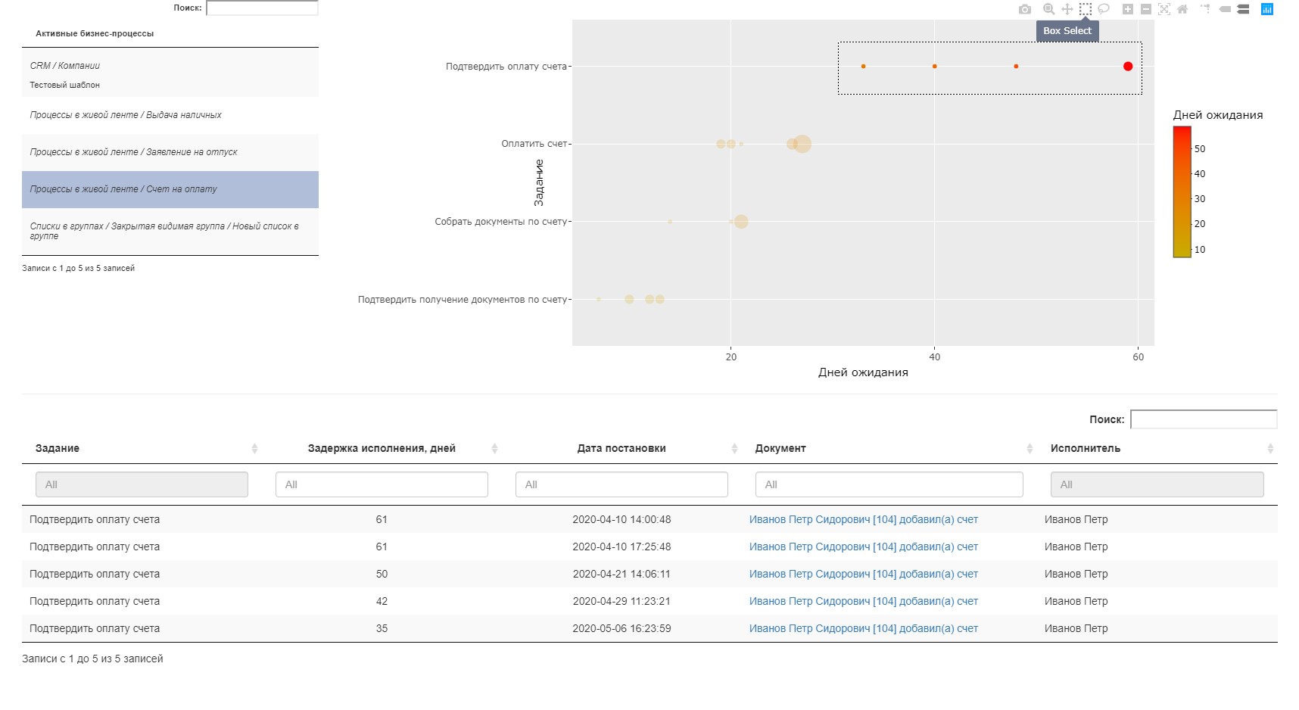This screenshot has height=710, width=1299.
Task: Select the Заявление на отпуск process row
Action: (170, 152)
